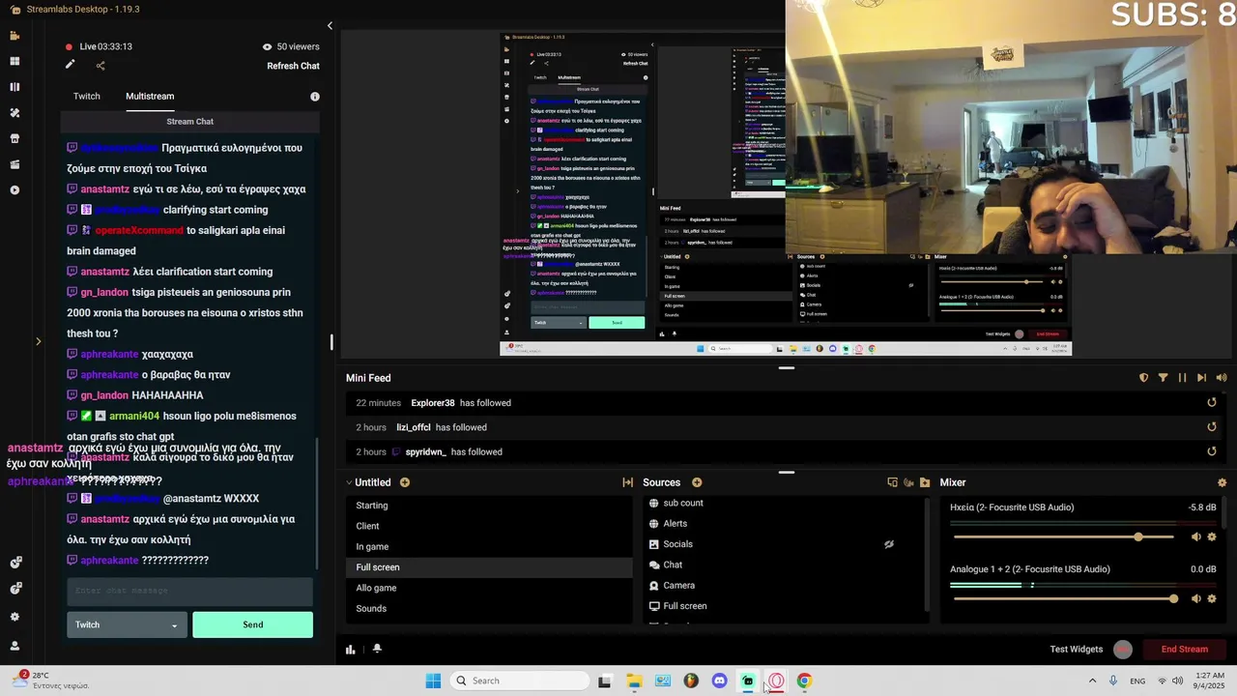Image resolution: width=1237 pixels, height=696 pixels.
Task: Click the chat info circle icon
Action: 314,97
